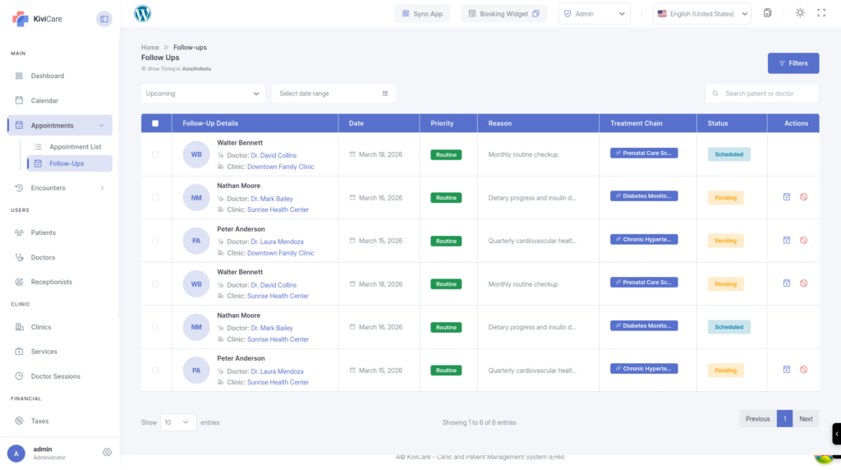The width and height of the screenshot is (841, 470).
Task: Go to Appointment List submenu item
Action: tap(75, 147)
